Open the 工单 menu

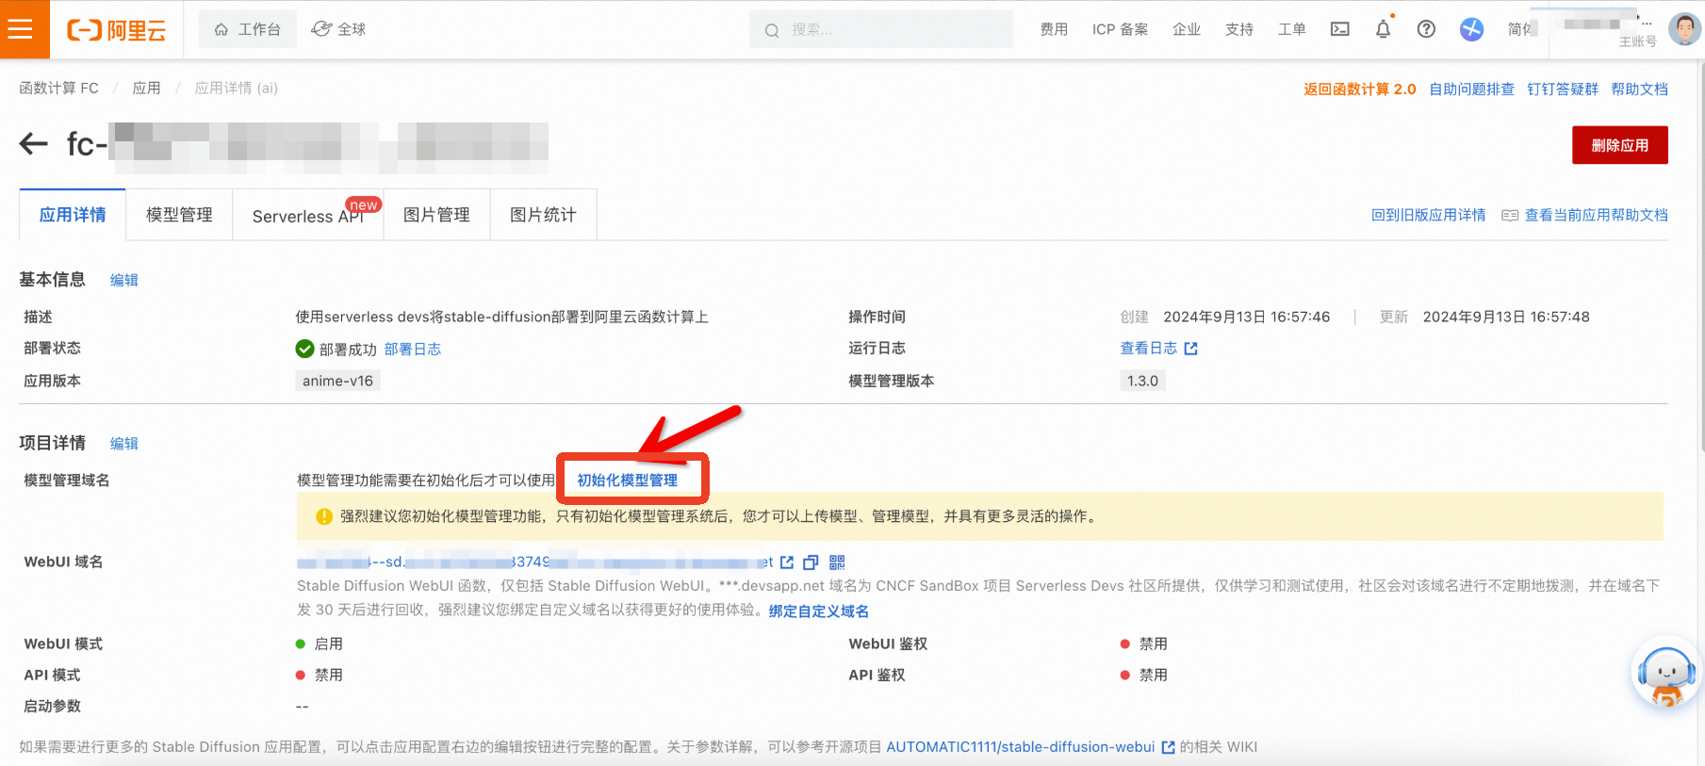pos(1291,29)
